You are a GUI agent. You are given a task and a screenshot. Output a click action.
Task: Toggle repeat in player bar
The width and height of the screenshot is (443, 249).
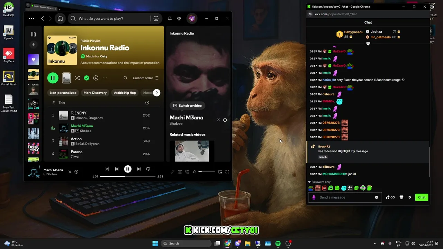148,169
